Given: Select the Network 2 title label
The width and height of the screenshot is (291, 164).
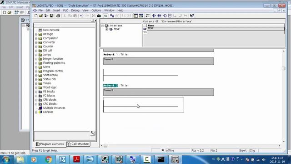Looking at the screenshot, I should (110, 86).
